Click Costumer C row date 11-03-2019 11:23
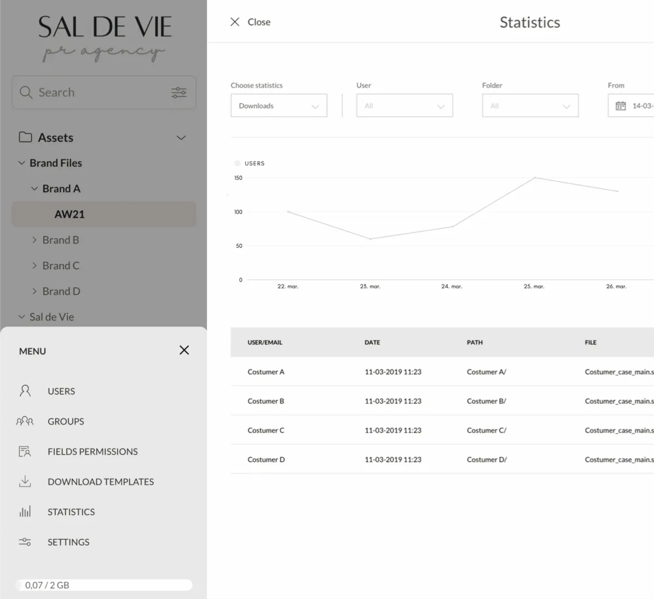This screenshot has width=654, height=599. (393, 430)
